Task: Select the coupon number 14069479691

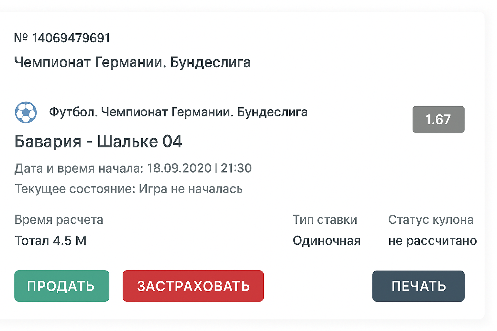Action: coord(71,38)
